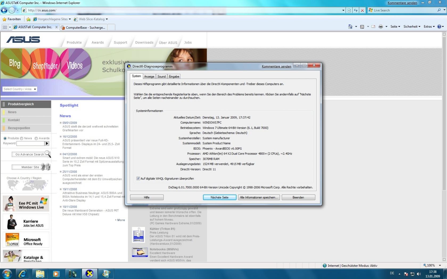Toggle the WHQL digital signatures checkbox
Screen dimensions: 447x279
[x=138, y=178]
